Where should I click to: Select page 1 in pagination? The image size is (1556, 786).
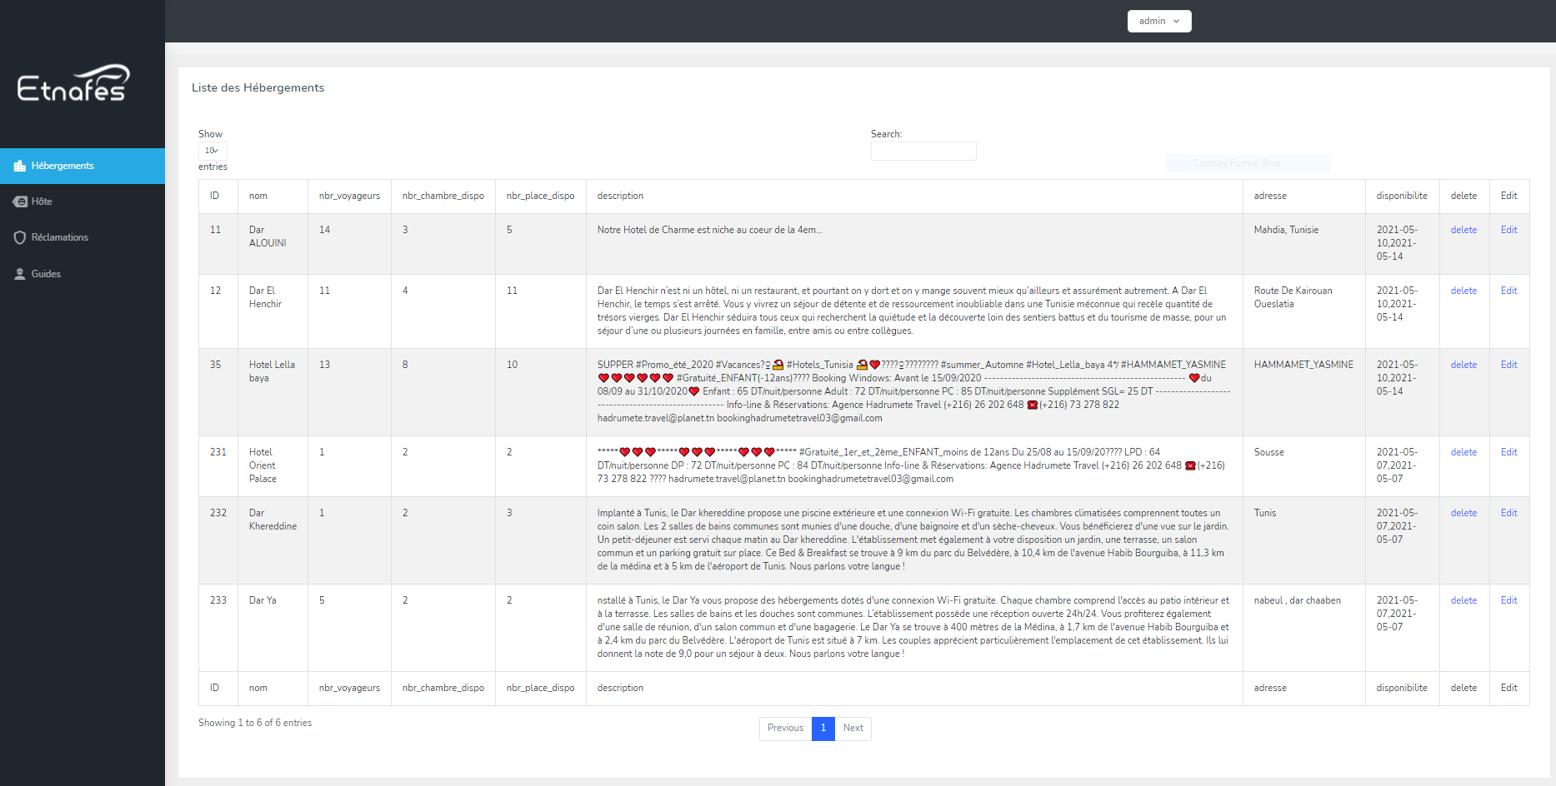click(823, 728)
